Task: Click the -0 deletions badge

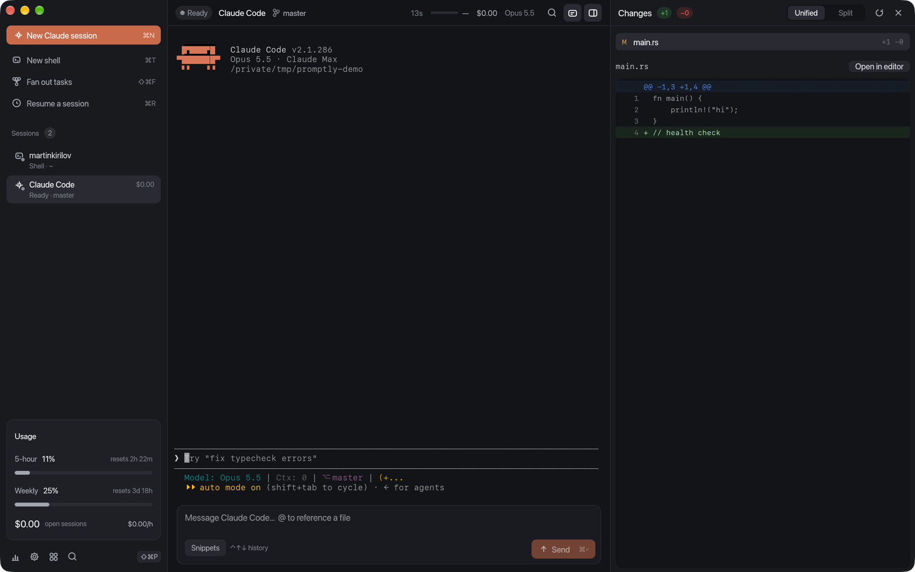Action: [685, 13]
